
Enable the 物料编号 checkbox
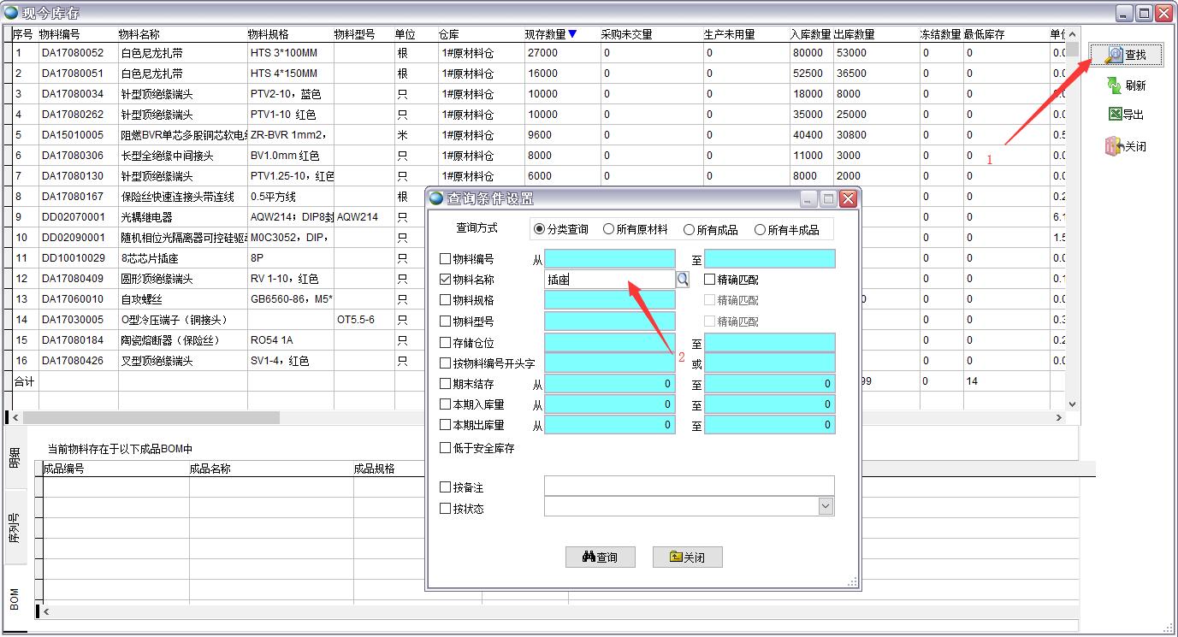click(445, 259)
